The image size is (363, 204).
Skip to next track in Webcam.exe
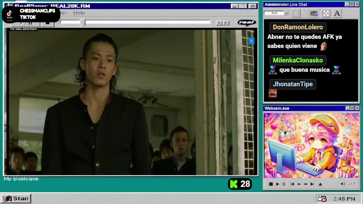312,184
